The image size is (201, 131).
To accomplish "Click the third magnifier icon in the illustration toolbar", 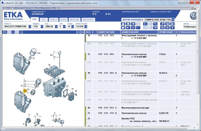I will [x=13, y=32].
